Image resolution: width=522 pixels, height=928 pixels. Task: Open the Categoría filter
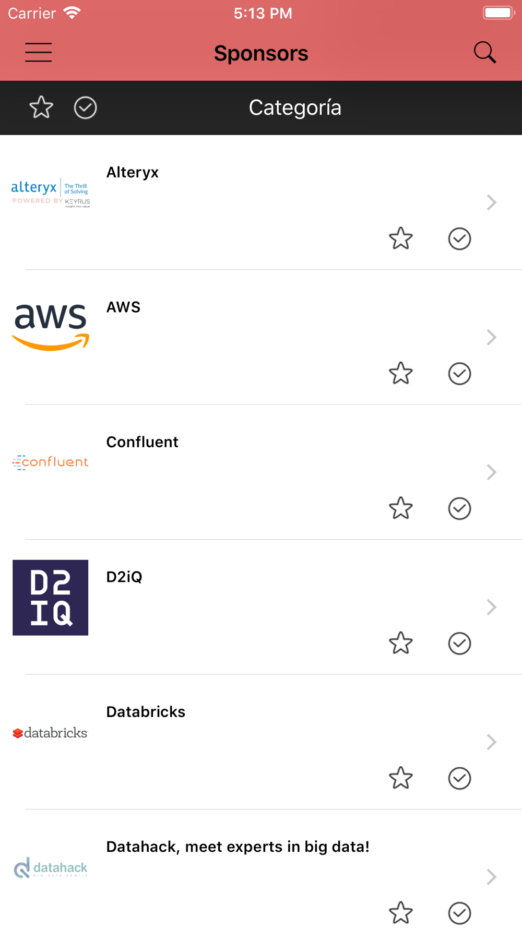tap(295, 108)
